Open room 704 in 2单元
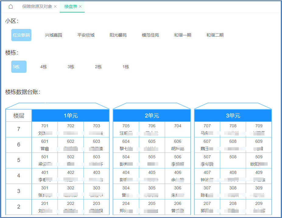 178,129
